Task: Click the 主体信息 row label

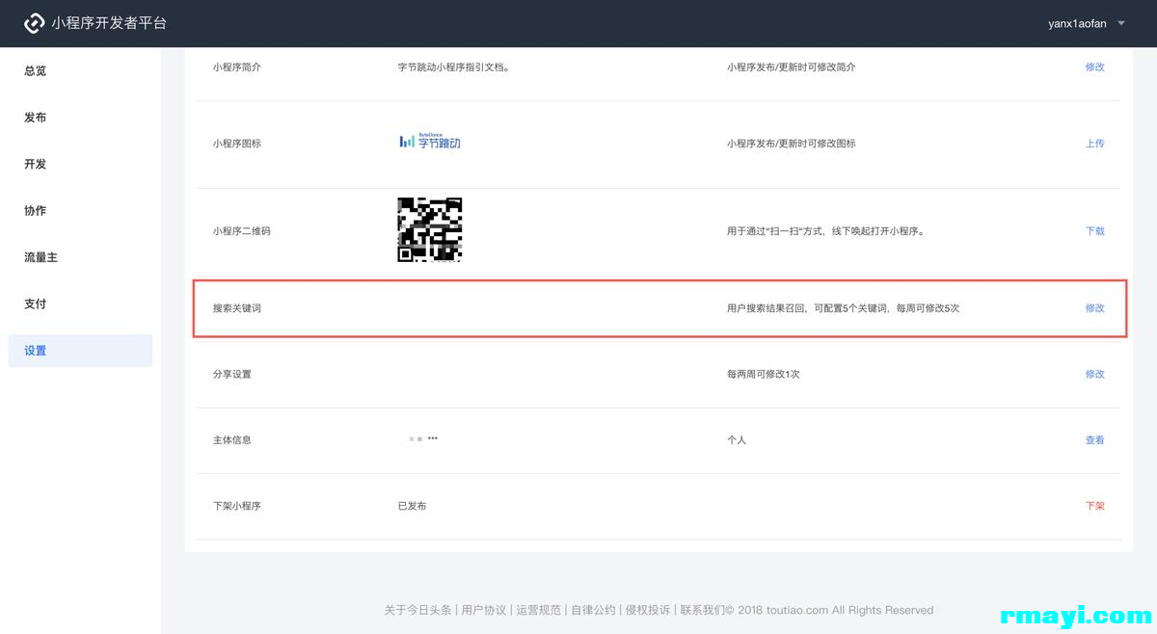Action: click(231, 440)
